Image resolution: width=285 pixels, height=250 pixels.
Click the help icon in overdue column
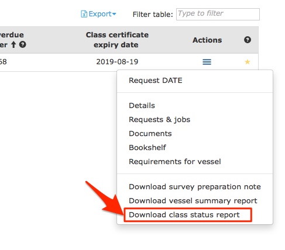[x=23, y=44]
